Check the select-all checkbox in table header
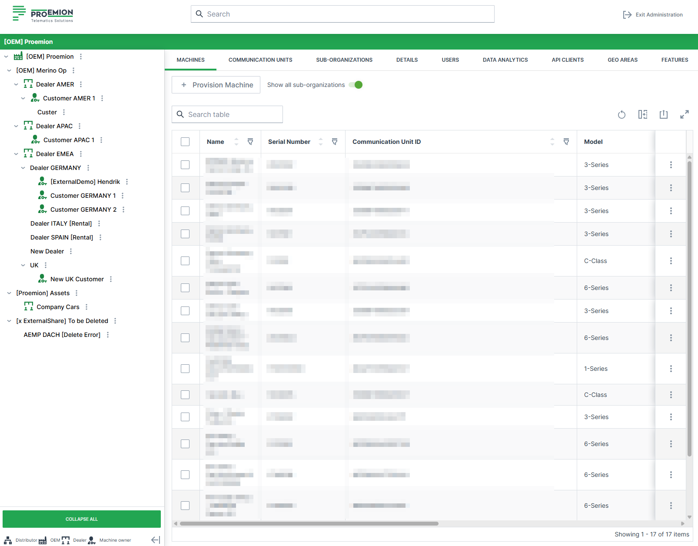The image size is (698, 546). (185, 142)
